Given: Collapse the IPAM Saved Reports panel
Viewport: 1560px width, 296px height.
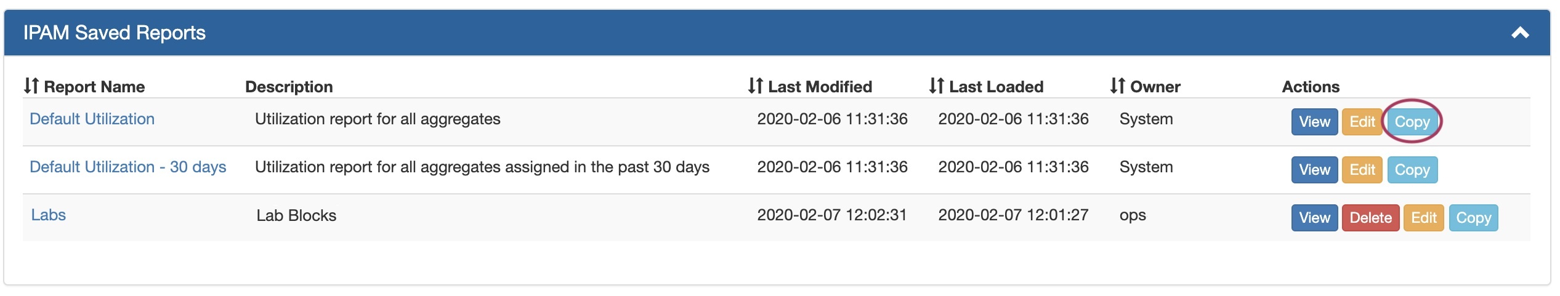Looking at the screenshot, I should [1519, 33].
